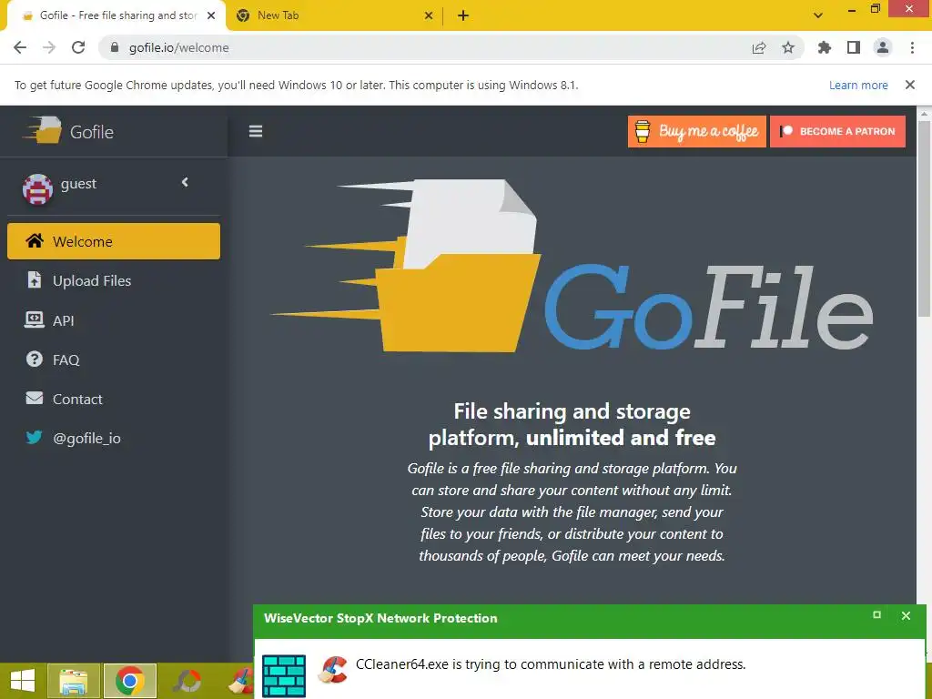The width and height of the screenshot is (932, 699).
Task: Open a new browser tab
Action: point(463,15)
